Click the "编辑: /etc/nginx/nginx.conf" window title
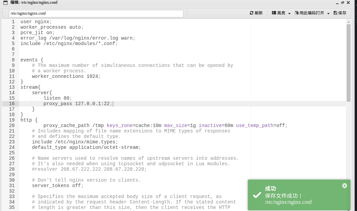The image size is (357, 211). click(x=34, y=2)
